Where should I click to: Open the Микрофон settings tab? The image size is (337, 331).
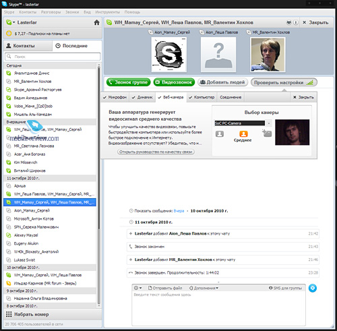pyautogui.click(x=115, y=97)
